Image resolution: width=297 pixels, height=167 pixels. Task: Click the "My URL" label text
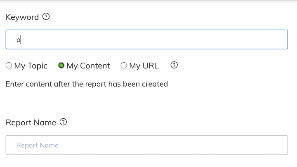click(144, 66)
